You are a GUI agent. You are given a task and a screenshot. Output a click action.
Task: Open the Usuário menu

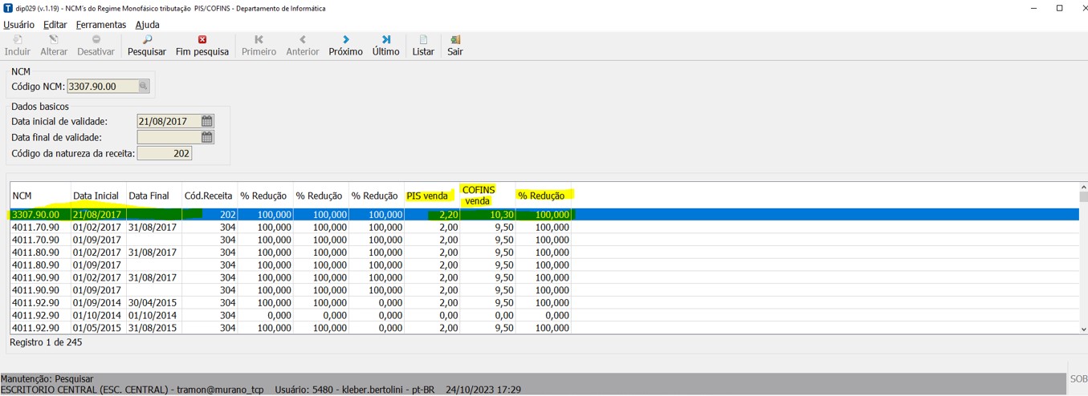click(18, 25)
